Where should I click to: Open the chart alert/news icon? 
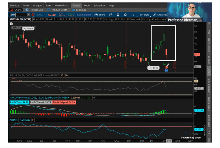point(110,15)
